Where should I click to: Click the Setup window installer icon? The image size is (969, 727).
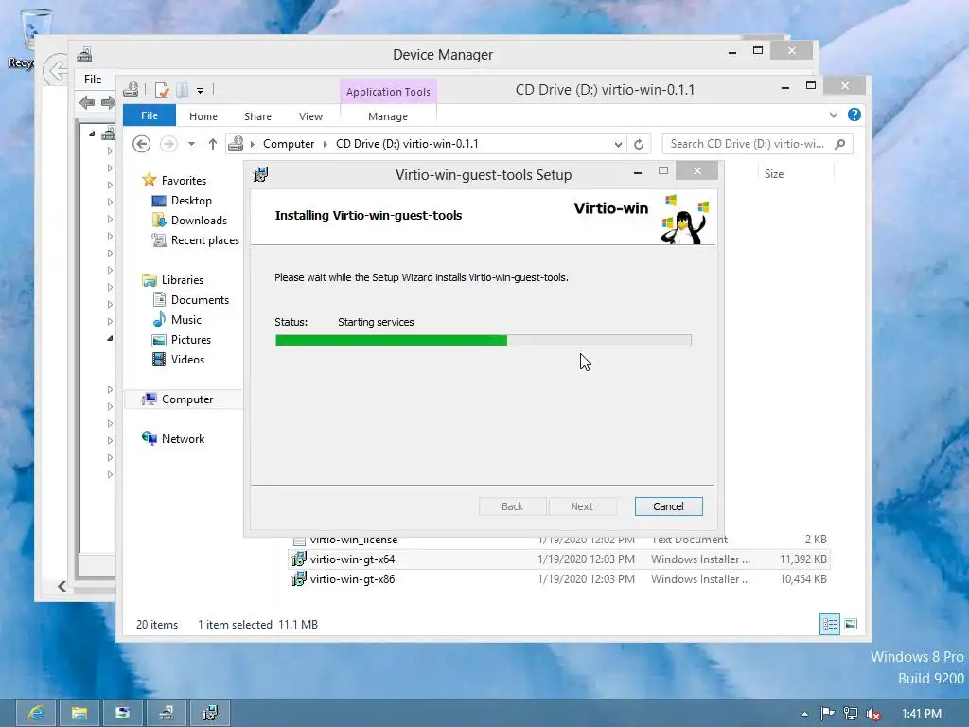coord(261,175)
